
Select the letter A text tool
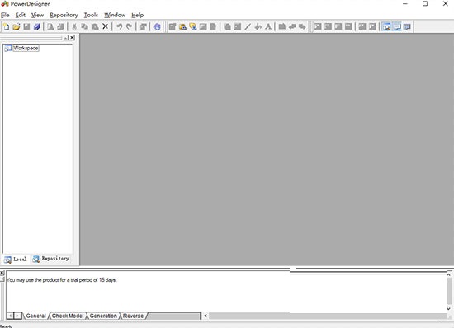point(268,27)
